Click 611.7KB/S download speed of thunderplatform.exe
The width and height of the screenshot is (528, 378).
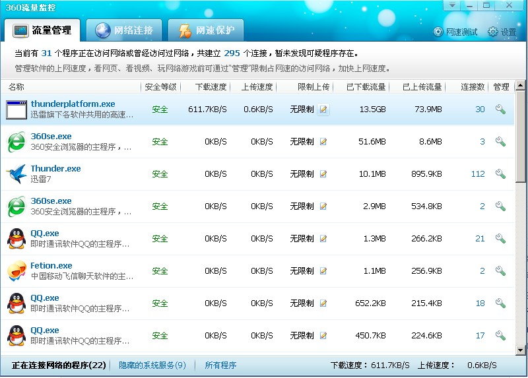point(207,109)
